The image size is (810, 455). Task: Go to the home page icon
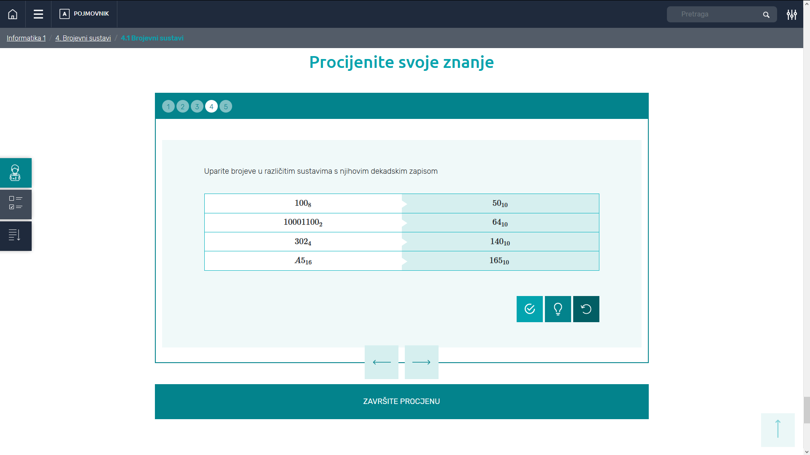[13, 14]
